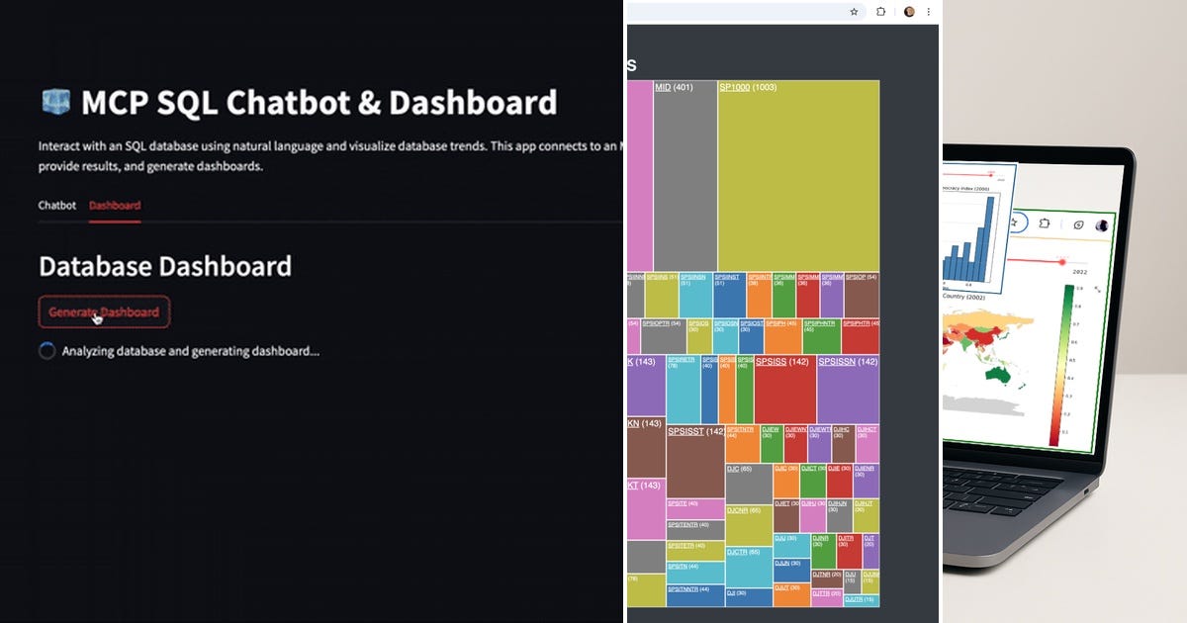
Task: Click the bookmark star on the laptop screen
Action: pos(1014,222)
